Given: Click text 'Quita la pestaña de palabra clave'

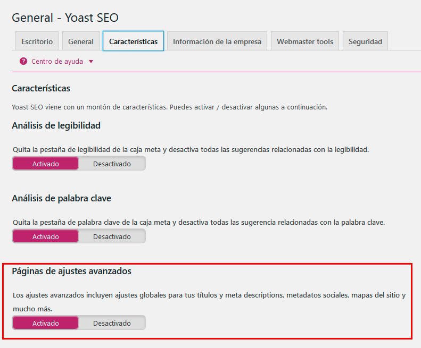Looking at the screenshot, I should tap(67, 223).
